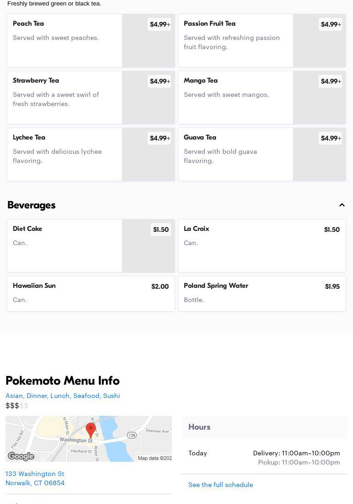Screen dimensions: 353x504
Task: Select Diet Coke can
Action: (x=91, y=246)
